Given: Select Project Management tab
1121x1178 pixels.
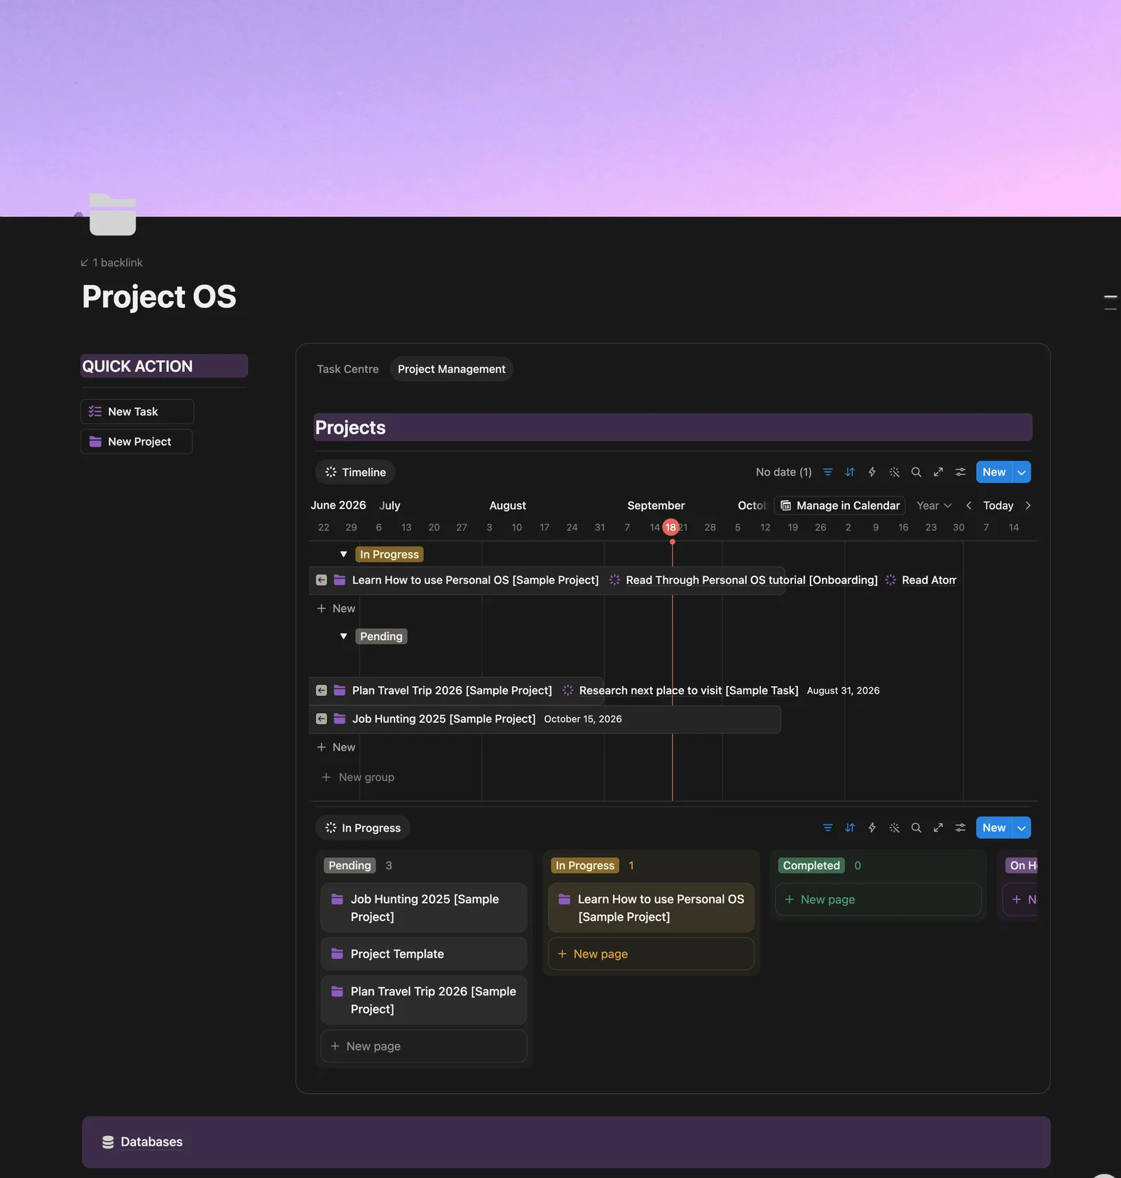Looking at the screenshot, I should tap(451, 369).
